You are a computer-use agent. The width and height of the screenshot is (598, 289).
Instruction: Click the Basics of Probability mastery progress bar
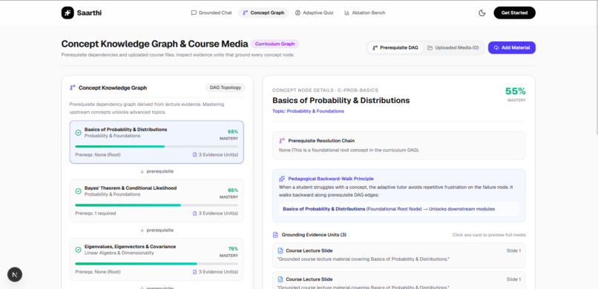[157, 146]
